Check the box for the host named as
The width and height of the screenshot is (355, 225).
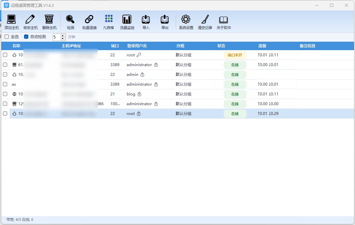pyautogui.click(x=5, y=84)
